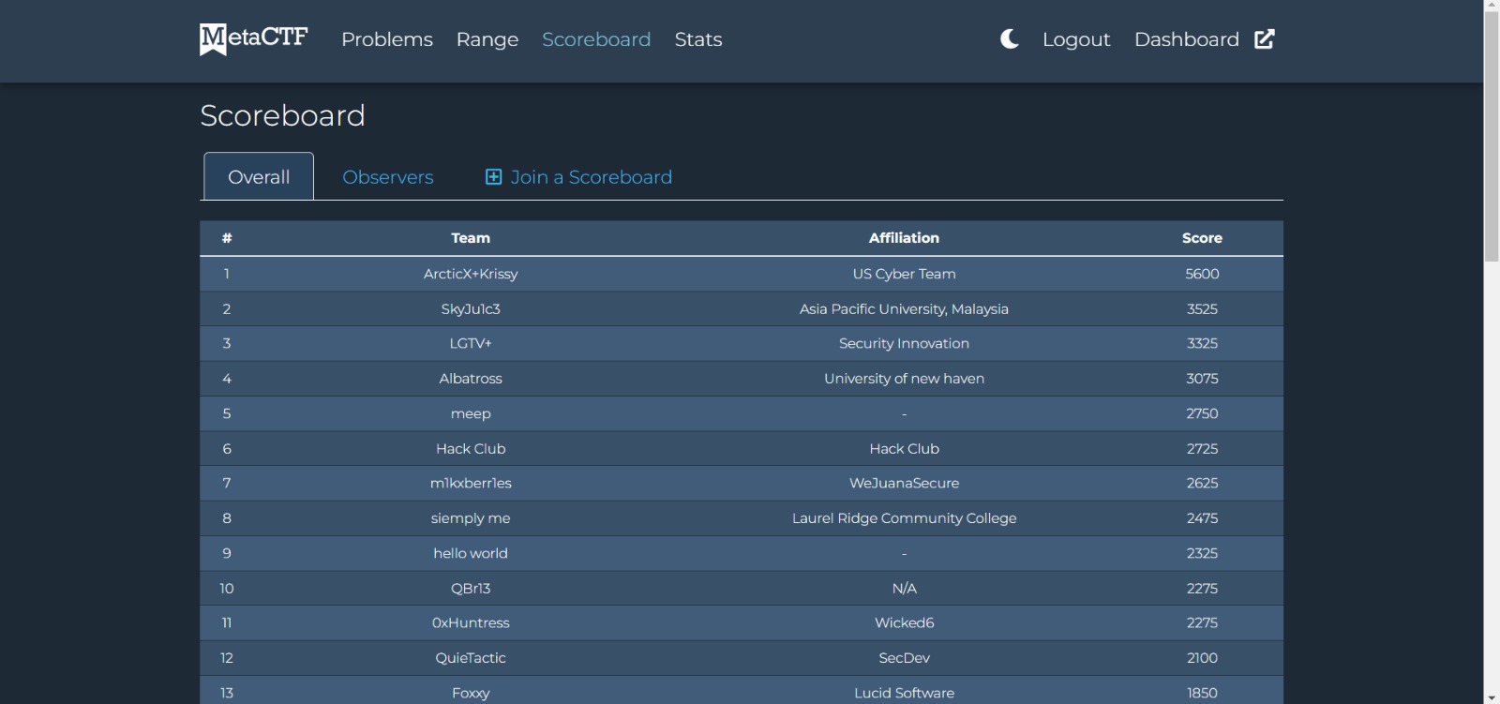
Task: Click score 2275 for QBr13
Action: [x=1202, y=589]
